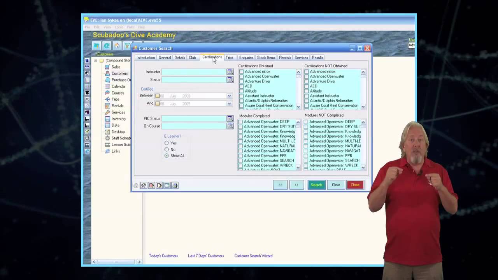498x280 pixels.
Task: Click the red tag icon in dialog footer
Action: (151, 185)
